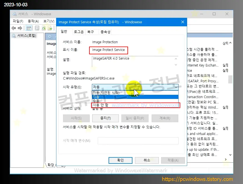Select the 's and virtual applic...' row
Viewport: 243px width, 184px height.
point(208,134)
